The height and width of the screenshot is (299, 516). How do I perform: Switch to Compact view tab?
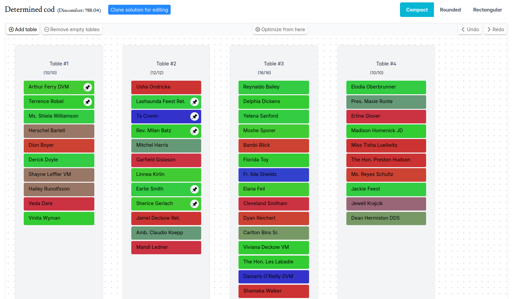(417, 10)
